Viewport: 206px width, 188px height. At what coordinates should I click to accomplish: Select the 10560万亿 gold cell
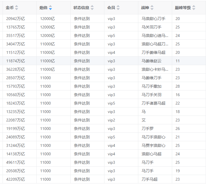(x=16, y=95)
